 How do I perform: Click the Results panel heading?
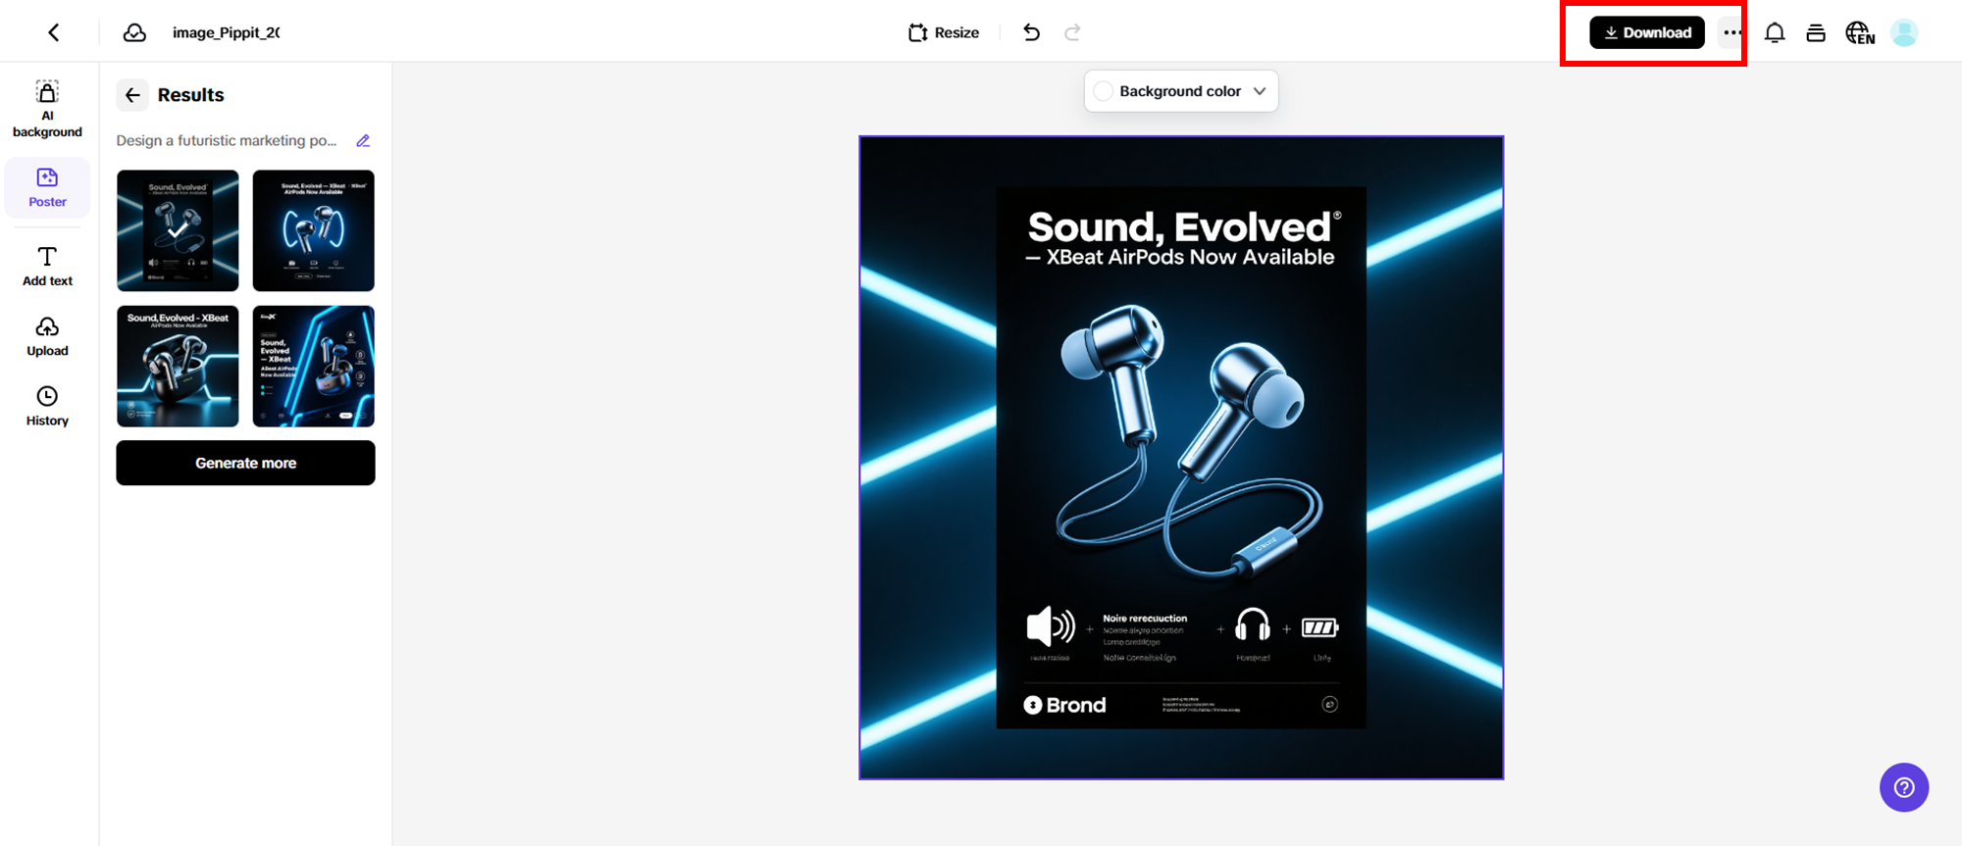(190, 95)
